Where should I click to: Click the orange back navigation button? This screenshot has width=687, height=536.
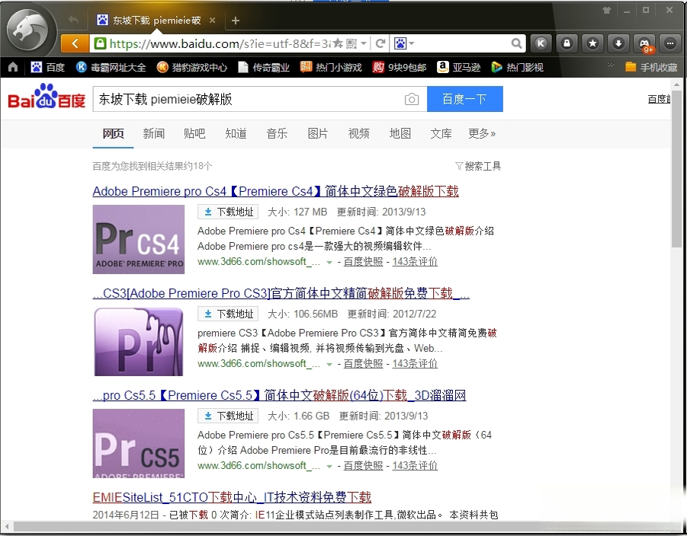tap(75, 43)
